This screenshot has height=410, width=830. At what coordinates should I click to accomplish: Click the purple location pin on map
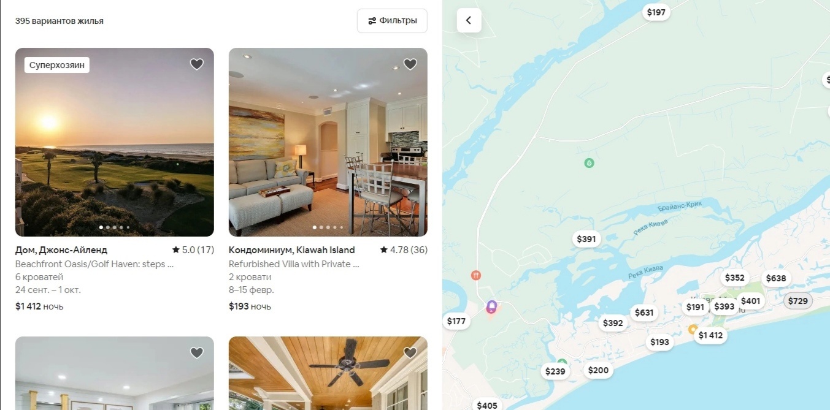[x=491, y=306]
